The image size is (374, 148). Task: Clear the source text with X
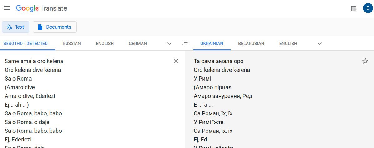click(176, 61)
